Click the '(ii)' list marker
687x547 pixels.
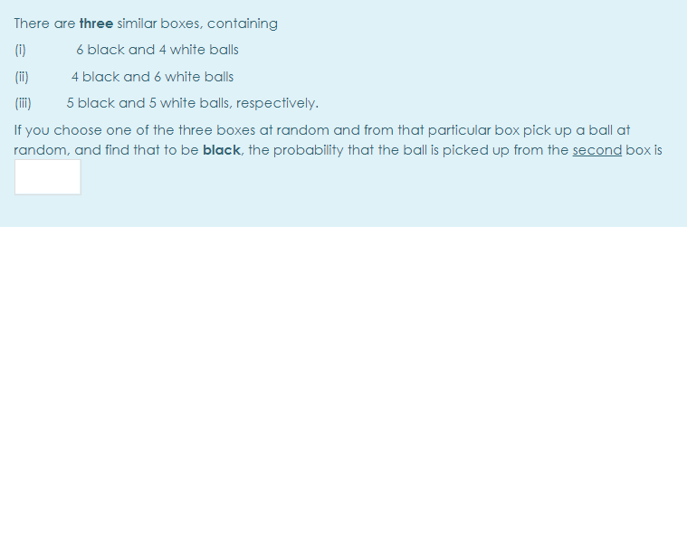pyautogui.click(x=22, y=77)
